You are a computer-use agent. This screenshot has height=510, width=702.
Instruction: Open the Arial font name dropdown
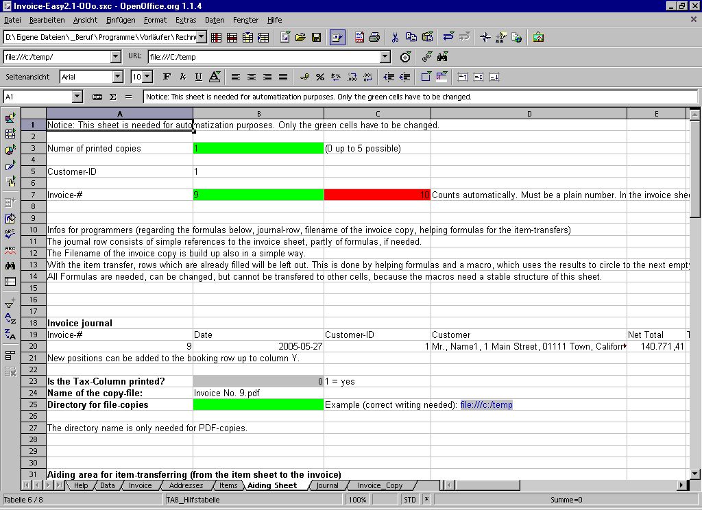point(117,77)
